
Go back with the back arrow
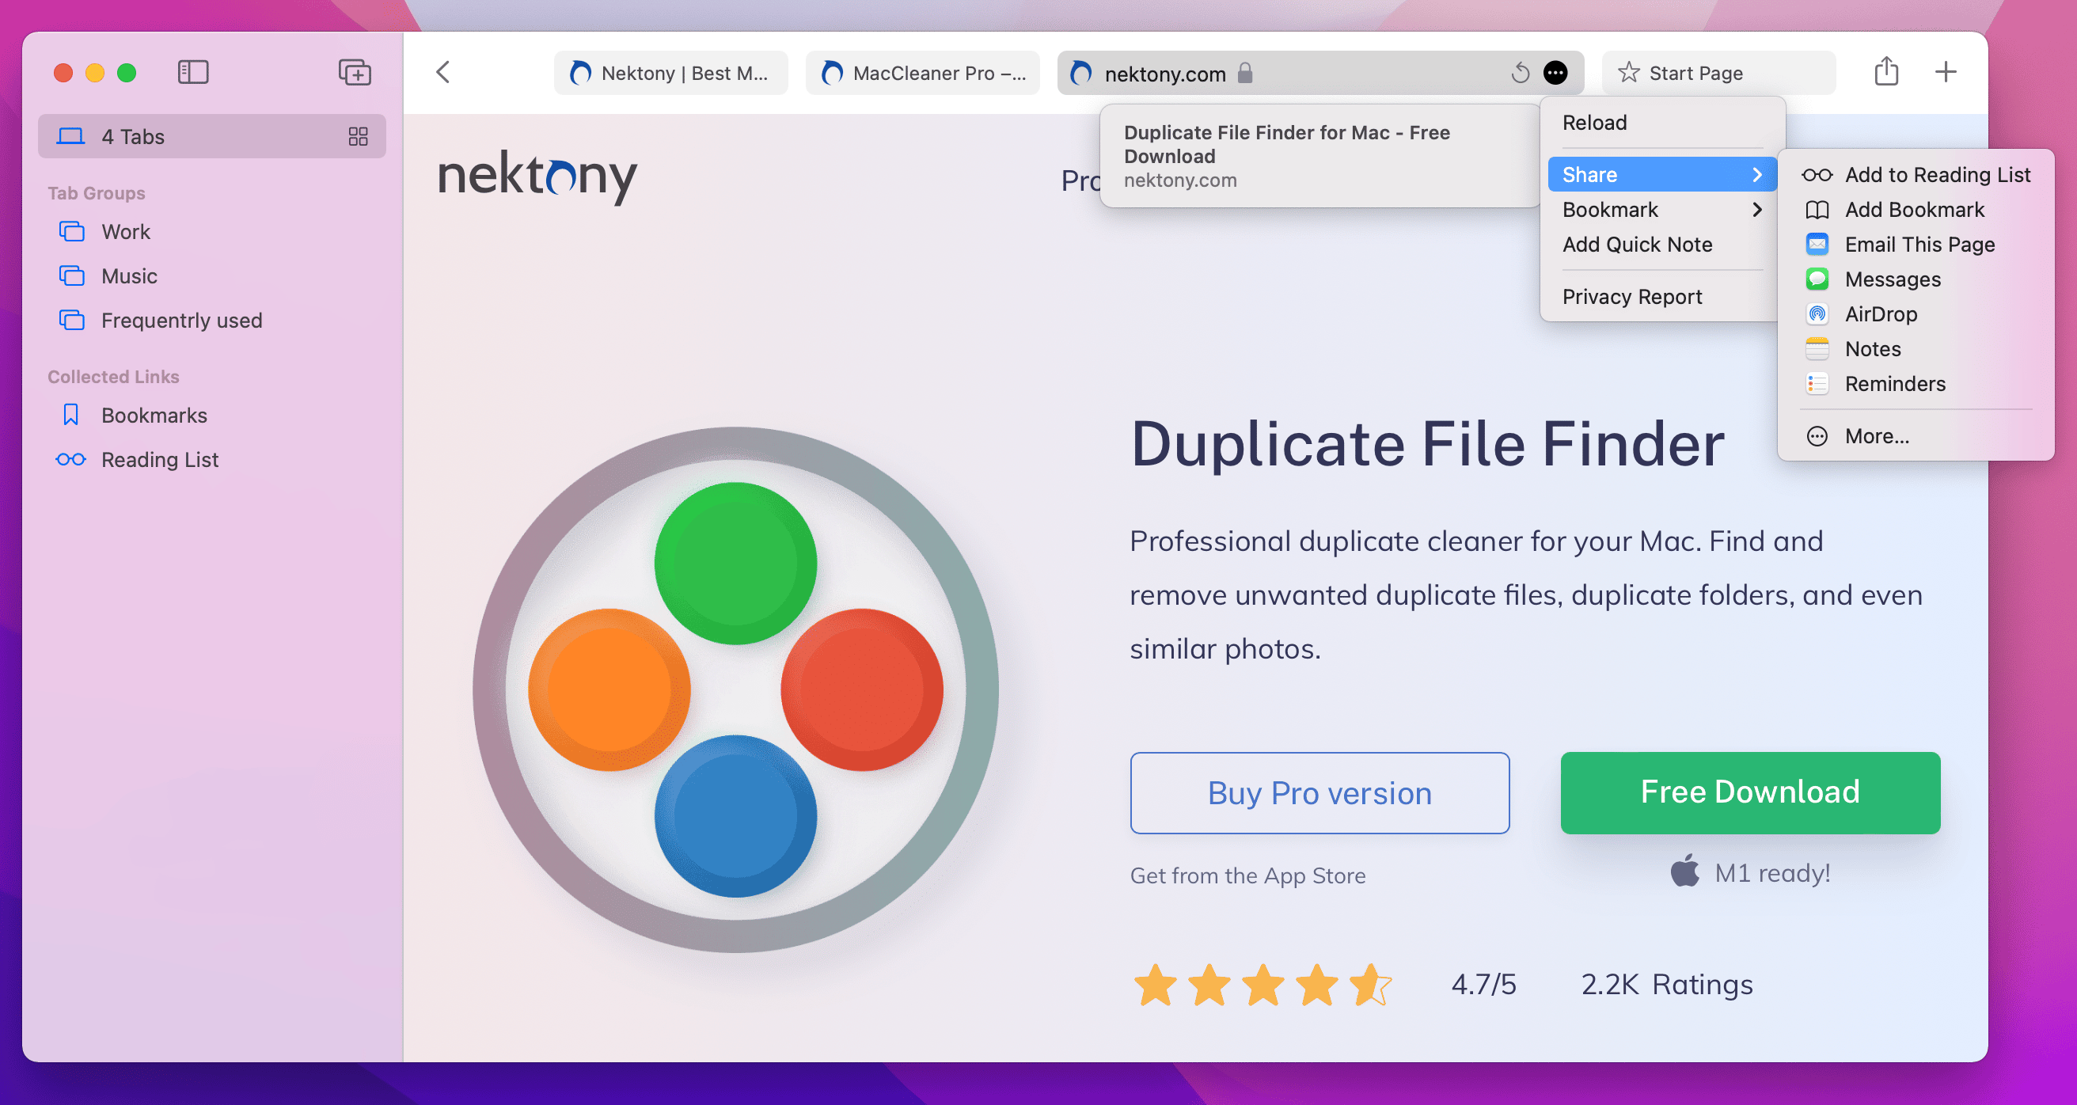pos(443,73)
